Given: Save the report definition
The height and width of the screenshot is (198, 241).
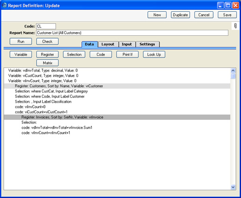Looking at the screenshot, I should pos(227,15).
